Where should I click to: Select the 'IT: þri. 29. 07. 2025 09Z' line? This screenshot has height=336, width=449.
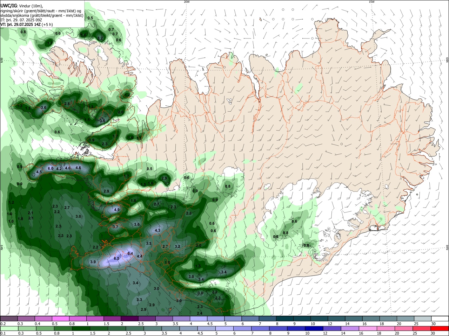click(21, 20)
